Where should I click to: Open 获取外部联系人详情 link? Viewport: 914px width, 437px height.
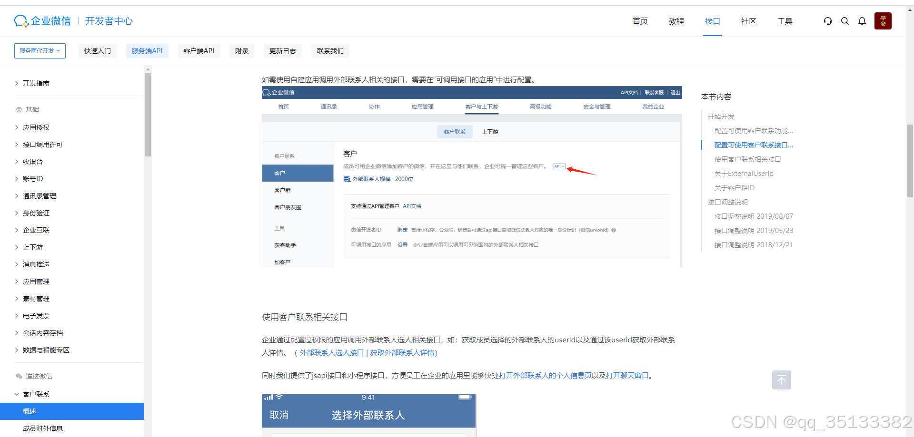coord(402,353)
